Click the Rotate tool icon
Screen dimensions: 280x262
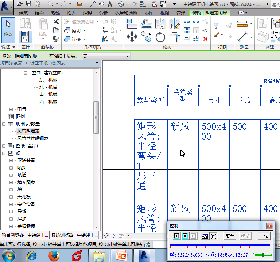pyautogui.click(x=160, y=37)
